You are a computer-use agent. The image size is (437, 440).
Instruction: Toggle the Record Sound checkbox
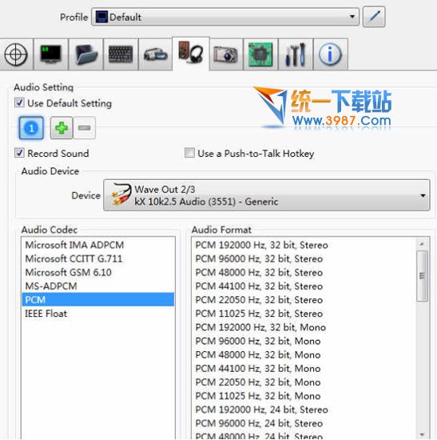click(x=19, y=153)
